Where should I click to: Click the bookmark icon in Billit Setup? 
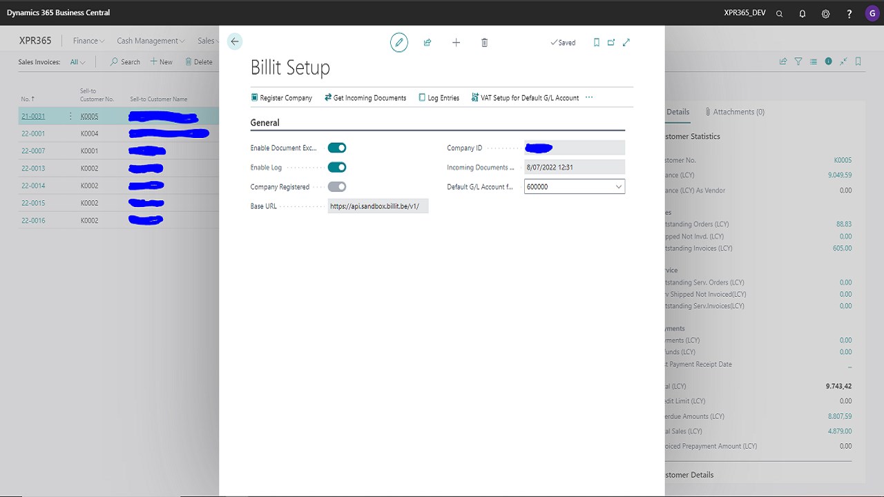[x=597, y=42]
